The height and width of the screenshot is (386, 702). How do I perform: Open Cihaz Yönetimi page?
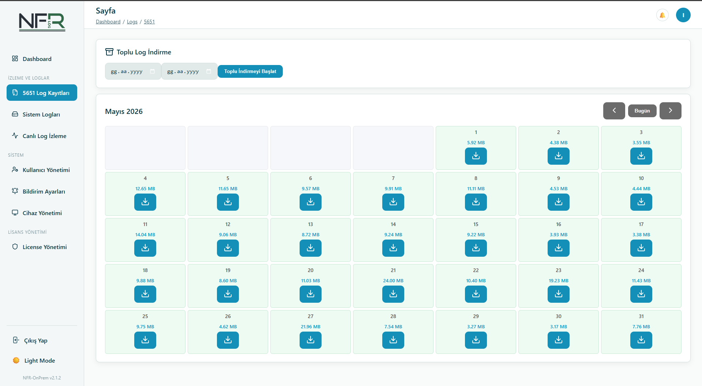(42, 213)
